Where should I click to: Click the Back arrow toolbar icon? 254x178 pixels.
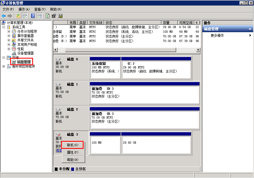pos(4,16)
